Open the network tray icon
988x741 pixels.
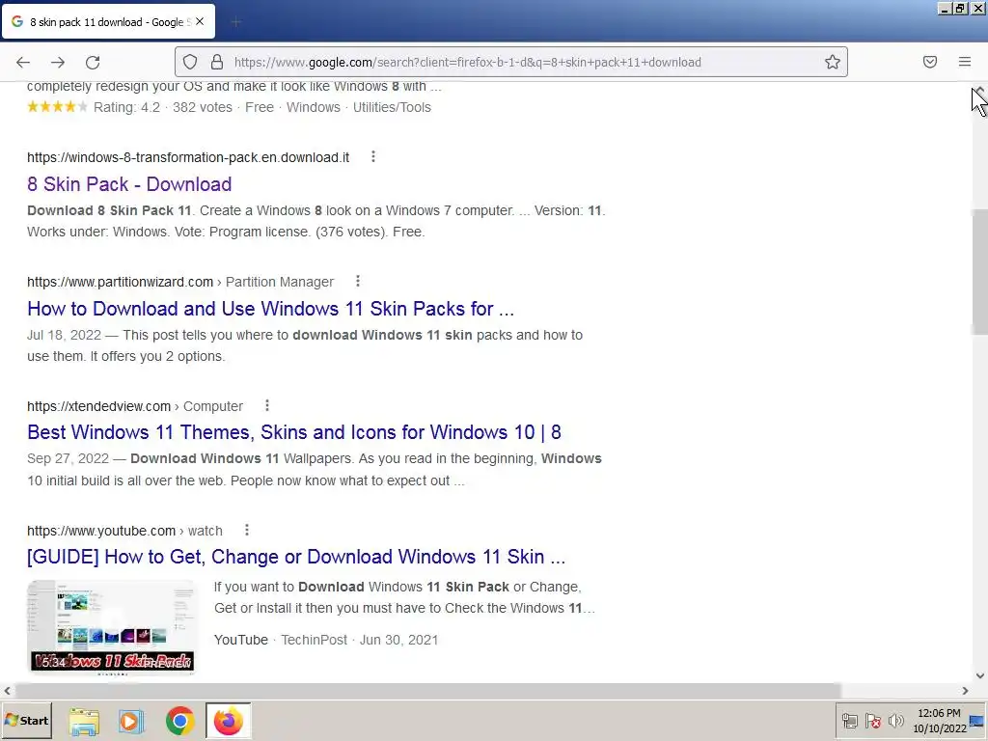[849, 721]
